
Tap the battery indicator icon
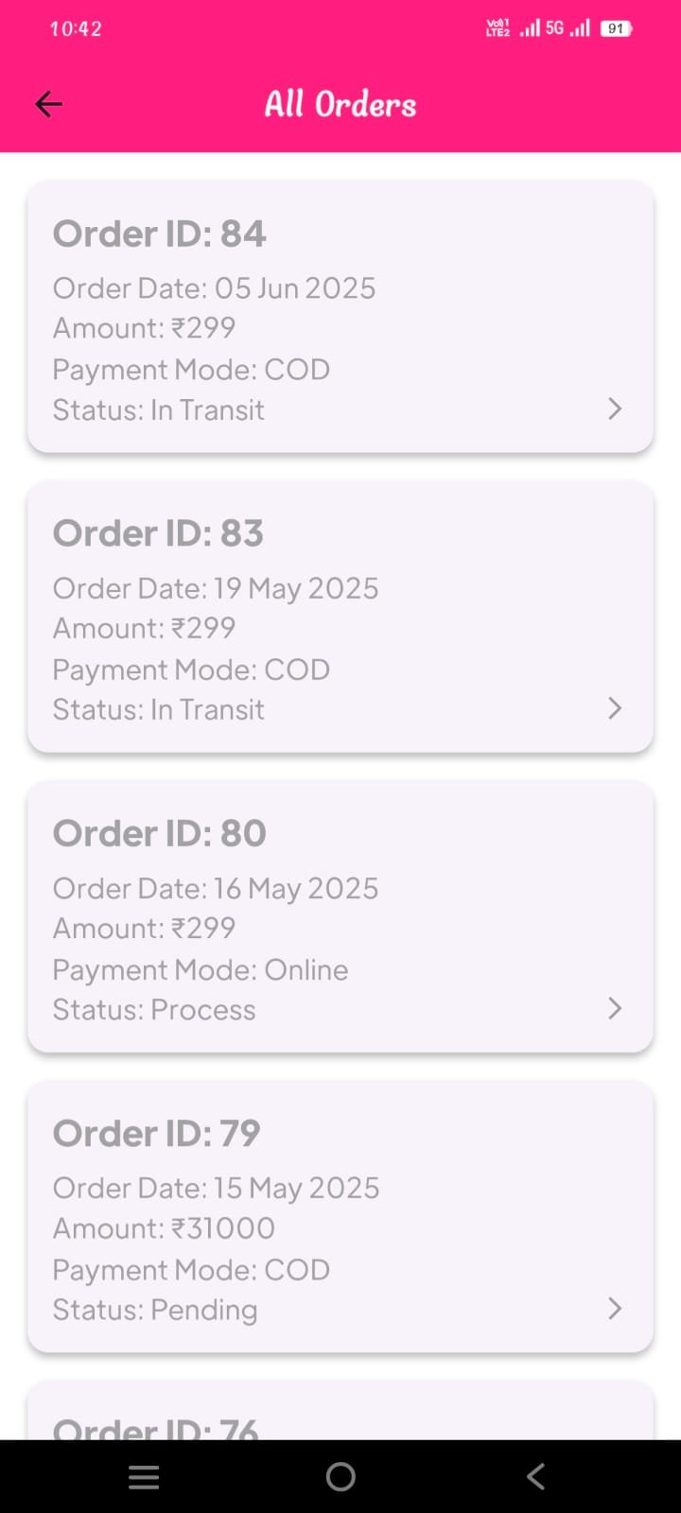[616, 28]
